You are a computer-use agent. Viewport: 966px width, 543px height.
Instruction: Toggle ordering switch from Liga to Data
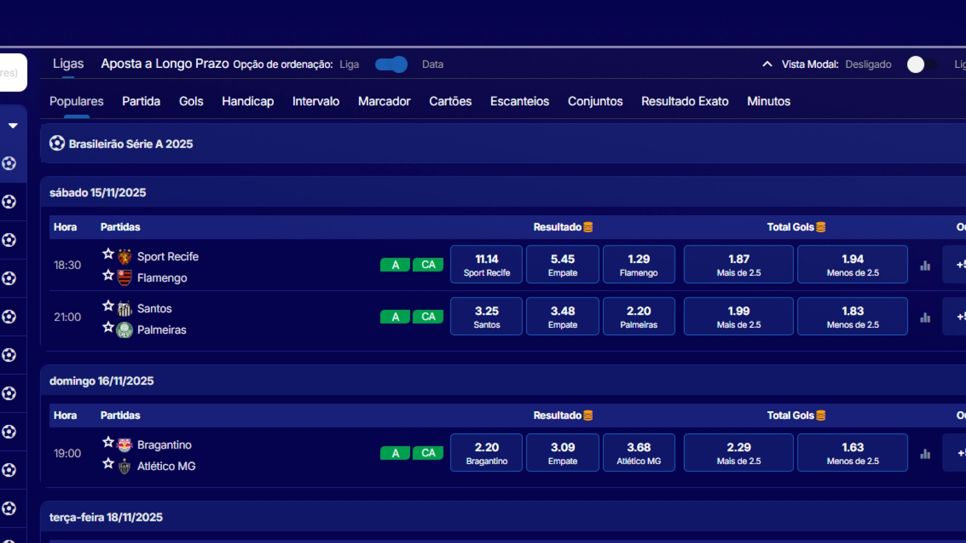[391, 64]
